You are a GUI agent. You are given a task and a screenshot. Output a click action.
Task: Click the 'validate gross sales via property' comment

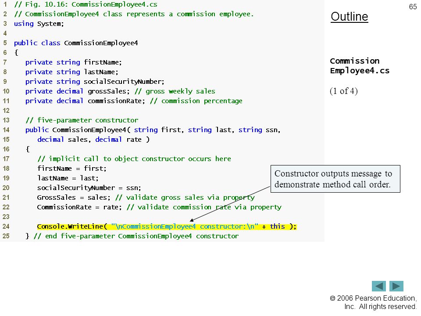pyautogui.click(x=185, y=197)
